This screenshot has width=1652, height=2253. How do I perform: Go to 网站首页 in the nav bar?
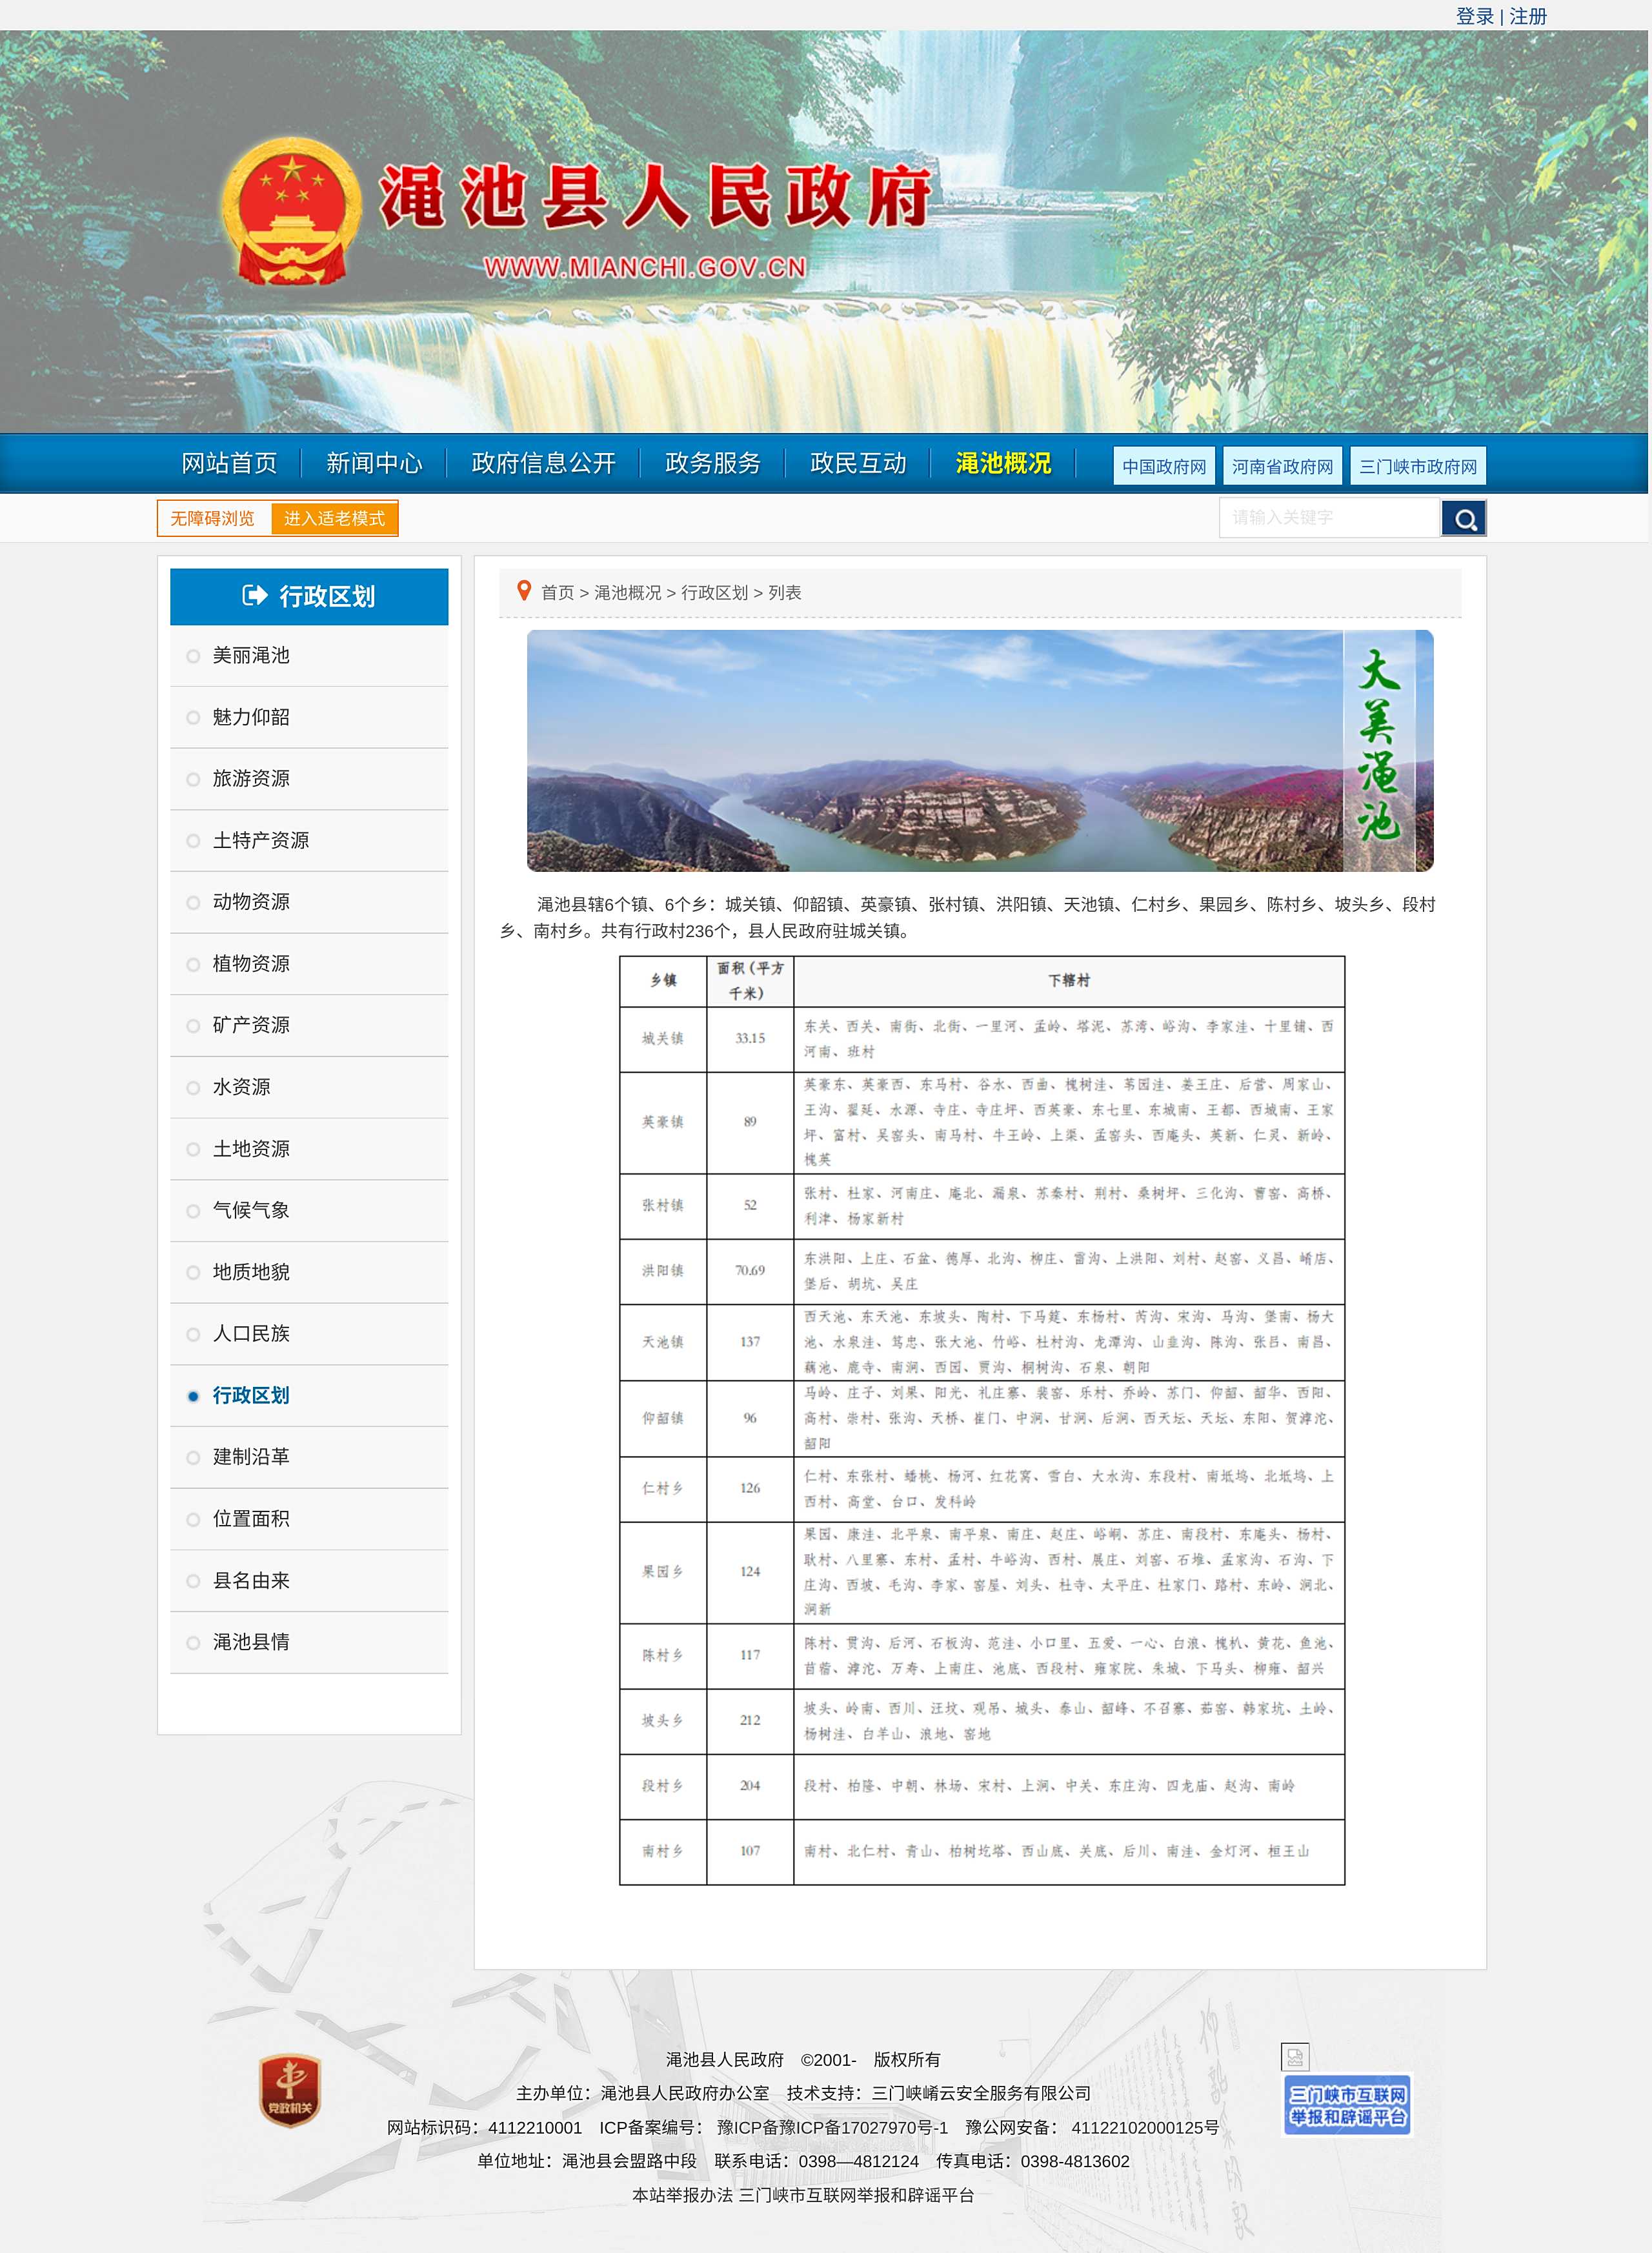229,463
